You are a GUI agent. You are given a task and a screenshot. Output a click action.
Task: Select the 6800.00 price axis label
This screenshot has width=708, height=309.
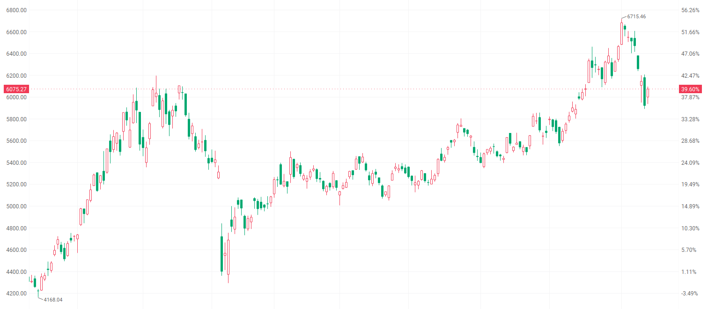point(16,10)
